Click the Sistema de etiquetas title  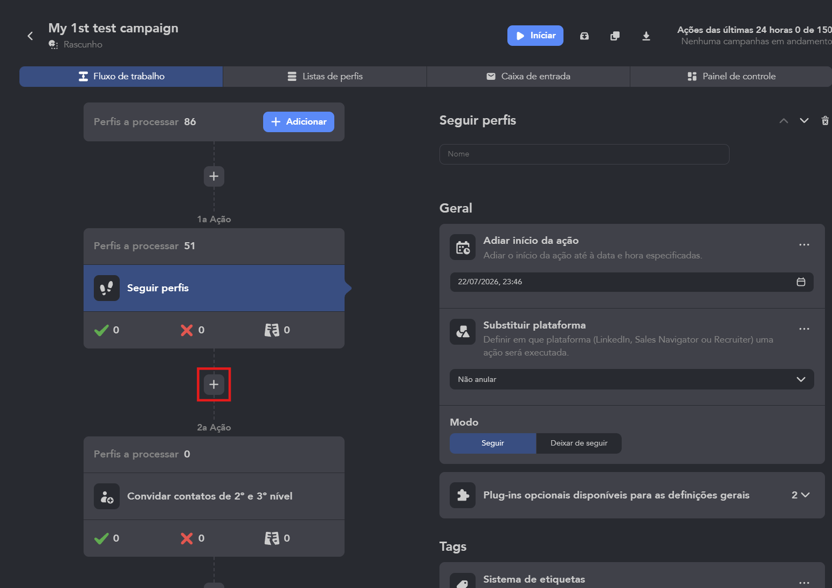pos(534,579)
